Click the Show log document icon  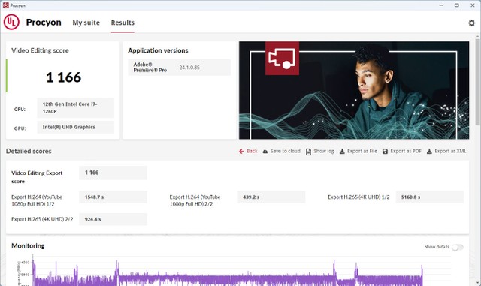(x=308, y=152)
